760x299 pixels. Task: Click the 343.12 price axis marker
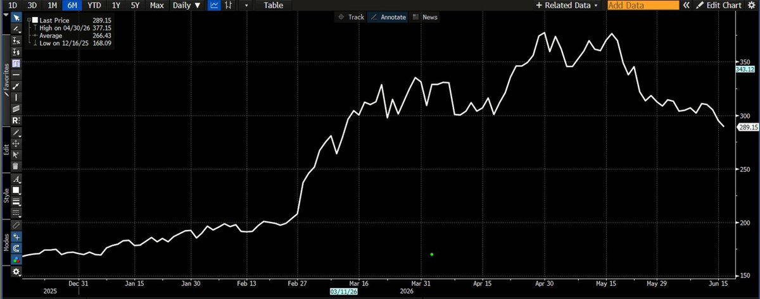(744, 68)
